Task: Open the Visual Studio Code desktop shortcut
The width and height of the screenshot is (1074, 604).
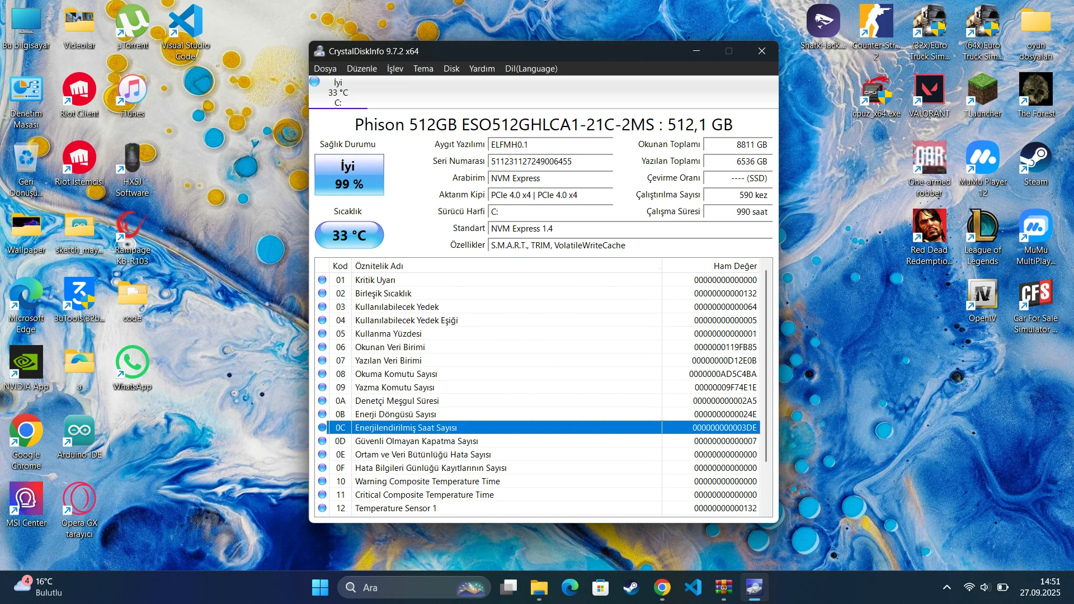Action: (186, 32)
